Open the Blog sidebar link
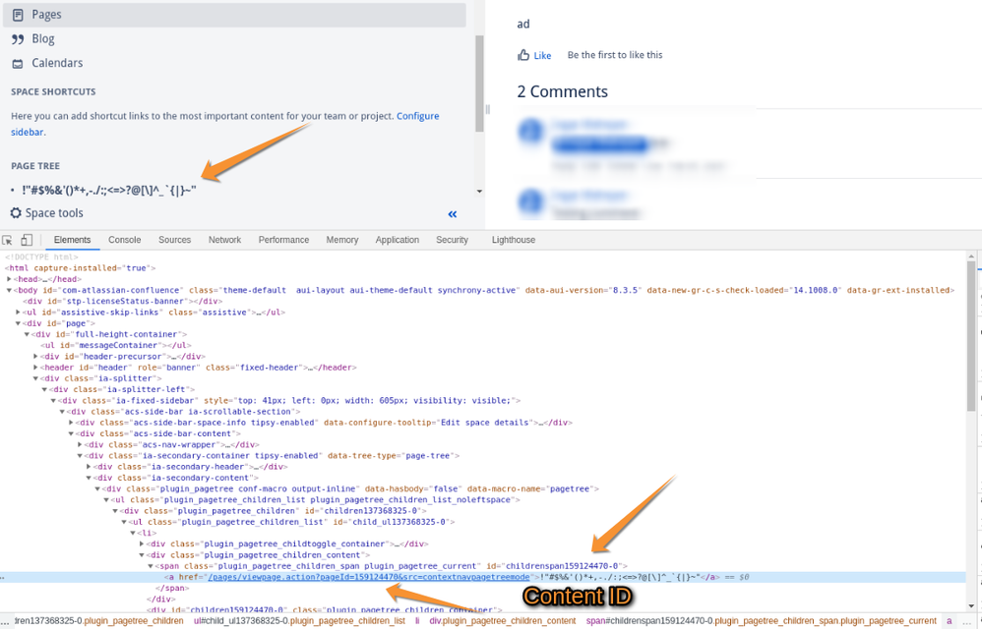Image resolution: width=982 pixels, height=629 pixels. [x=43, y=38]
